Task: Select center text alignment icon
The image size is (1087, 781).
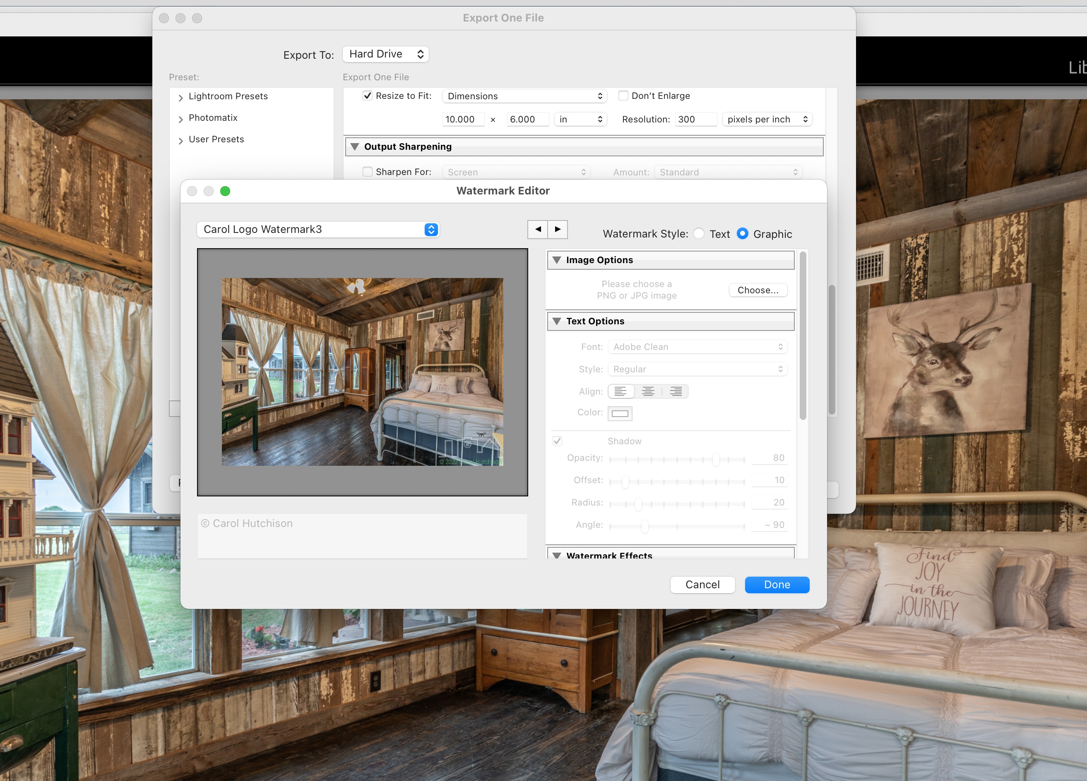Action: (x=648, y=391)
